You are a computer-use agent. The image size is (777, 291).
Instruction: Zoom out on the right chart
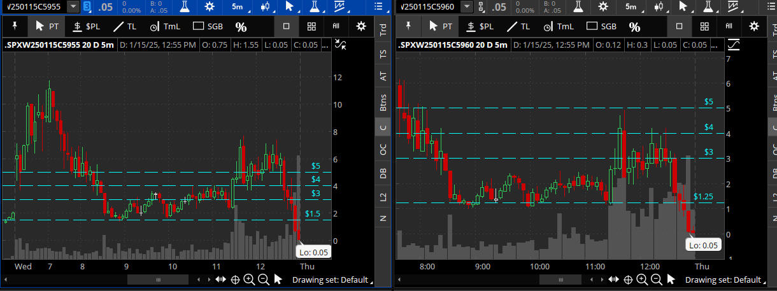(x=656, y=280)
